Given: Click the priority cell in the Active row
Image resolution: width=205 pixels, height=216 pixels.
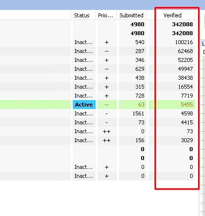Looking at the screenshot, I should (107, 105).
